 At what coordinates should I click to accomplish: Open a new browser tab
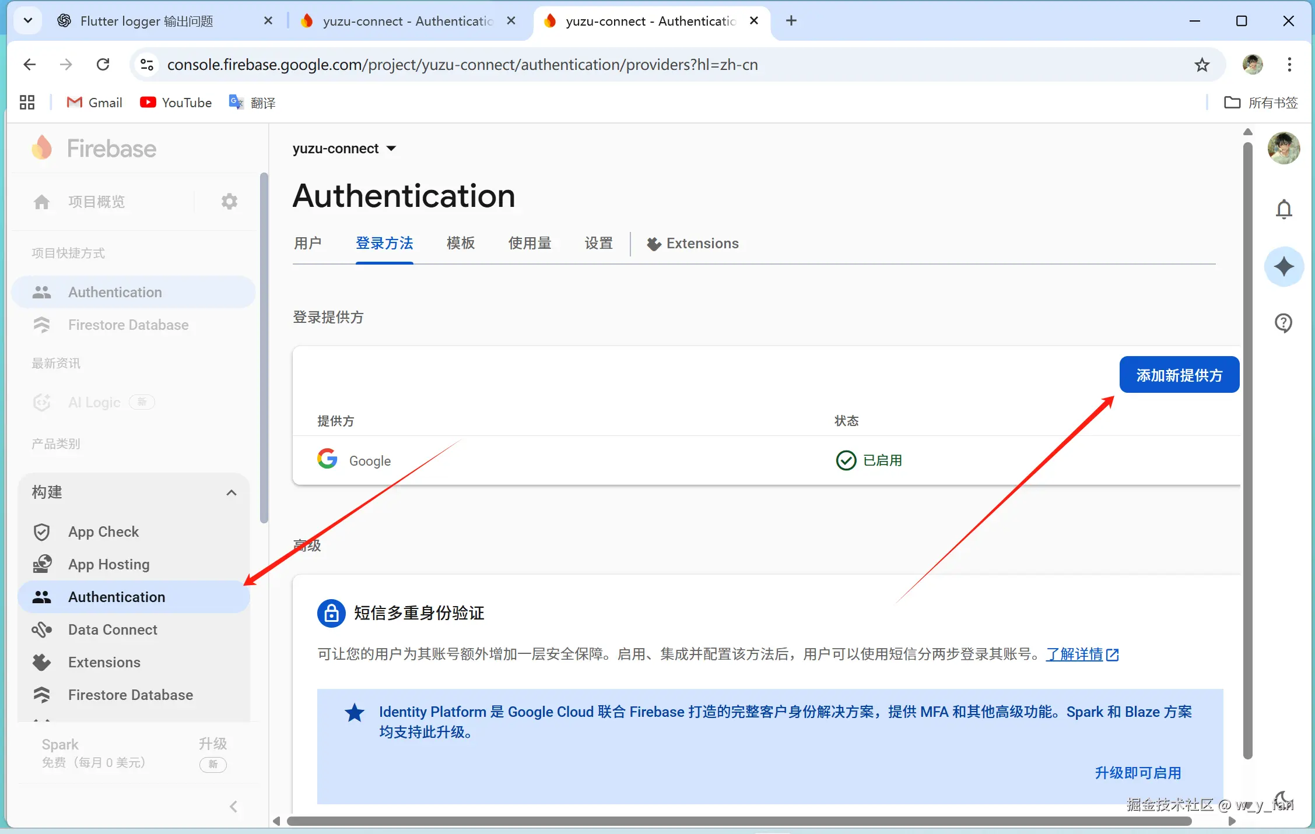(791, 21)
